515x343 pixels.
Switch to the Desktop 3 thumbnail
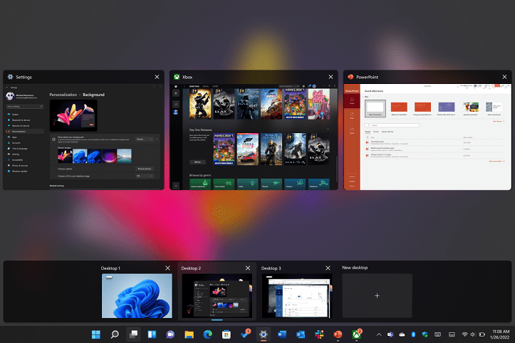(x=297, y=296)
